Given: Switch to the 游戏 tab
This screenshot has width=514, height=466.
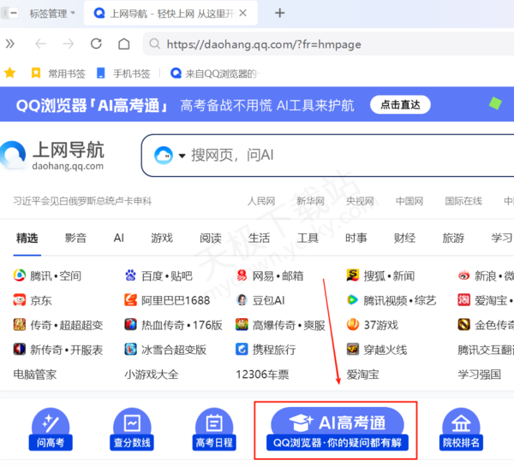Looking at the screenshot, I should click(x=162, y=238).
